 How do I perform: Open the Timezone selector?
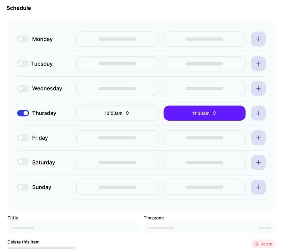pos(209,228)
